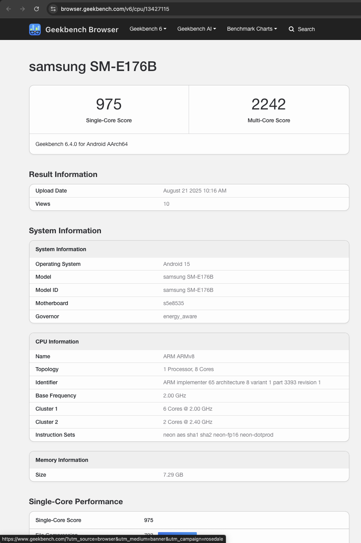
Task: Click the Memory Information Size row
Action: pyautogui.click(x=189, y=475)
